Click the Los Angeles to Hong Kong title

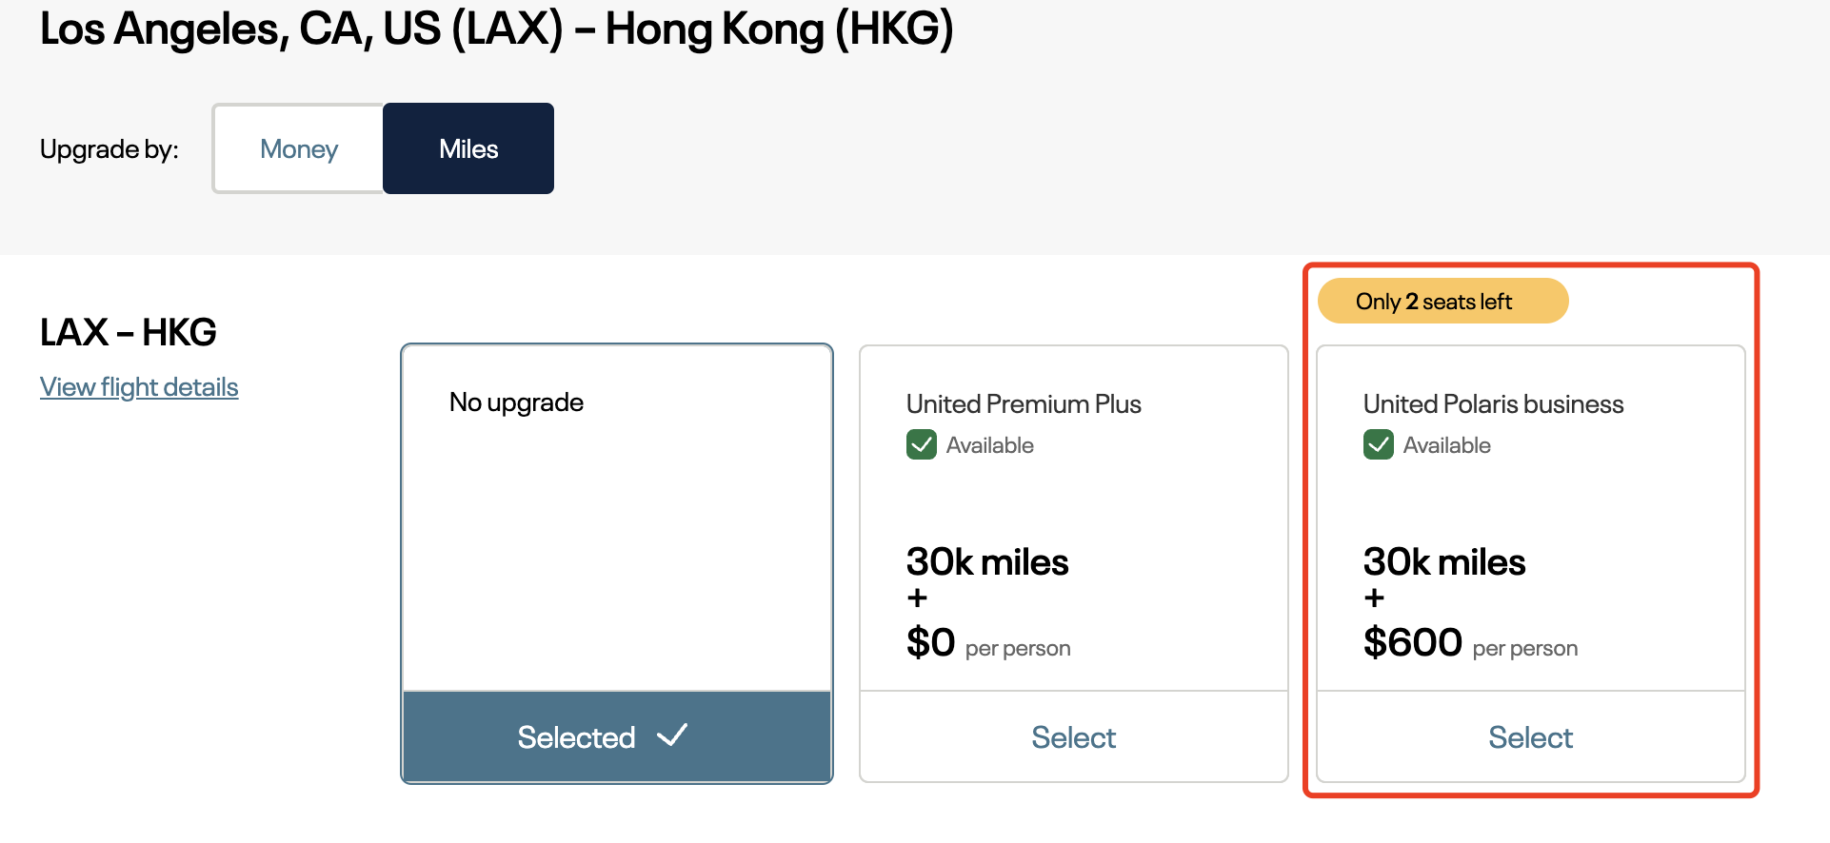[497, 29]
